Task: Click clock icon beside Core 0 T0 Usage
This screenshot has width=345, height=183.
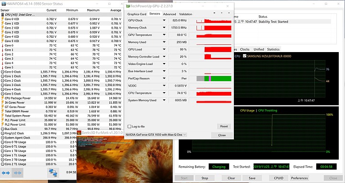Action: point(2,142)
